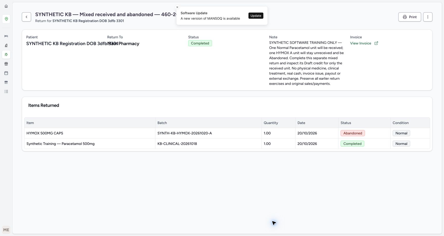Click the date 20/10/2026 in HYMOX row

point(307,133)
